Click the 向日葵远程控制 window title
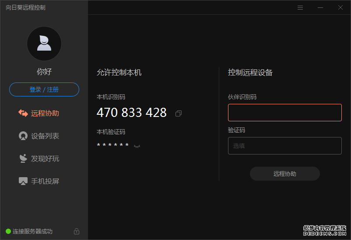351x240 pixels. tap(25, 7)
